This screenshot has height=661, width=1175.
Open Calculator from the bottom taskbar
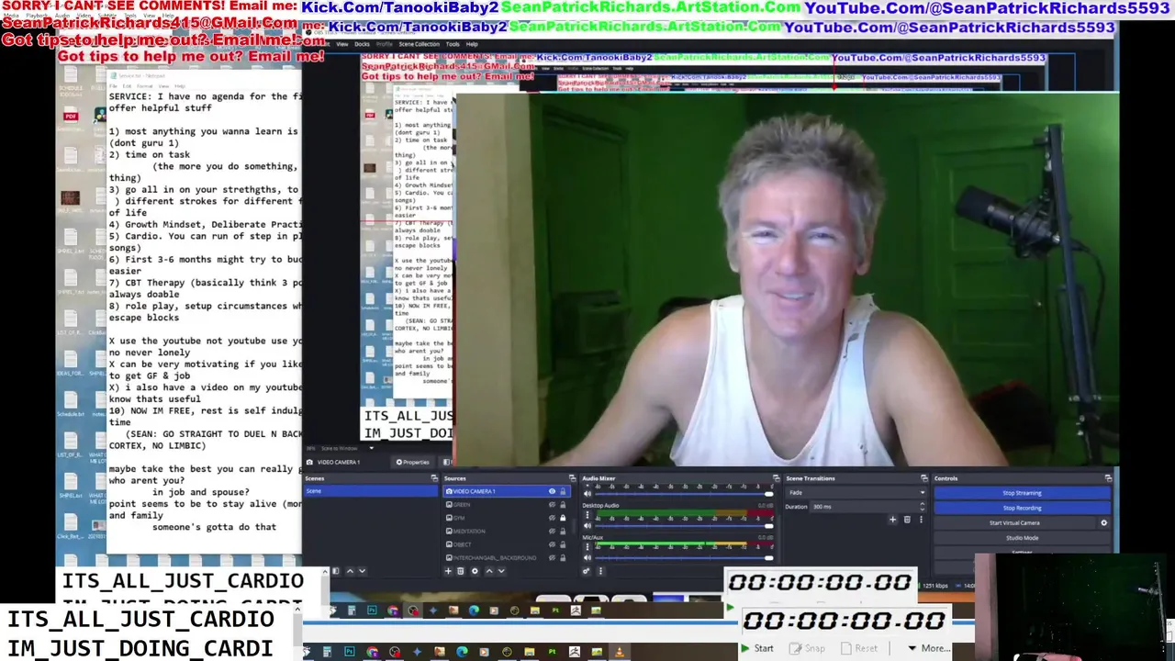[327, 652]
